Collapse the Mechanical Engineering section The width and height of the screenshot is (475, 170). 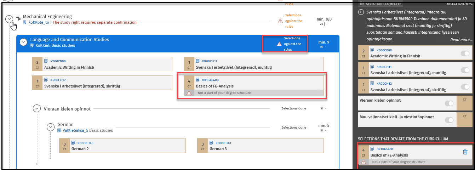coord(9,19)
